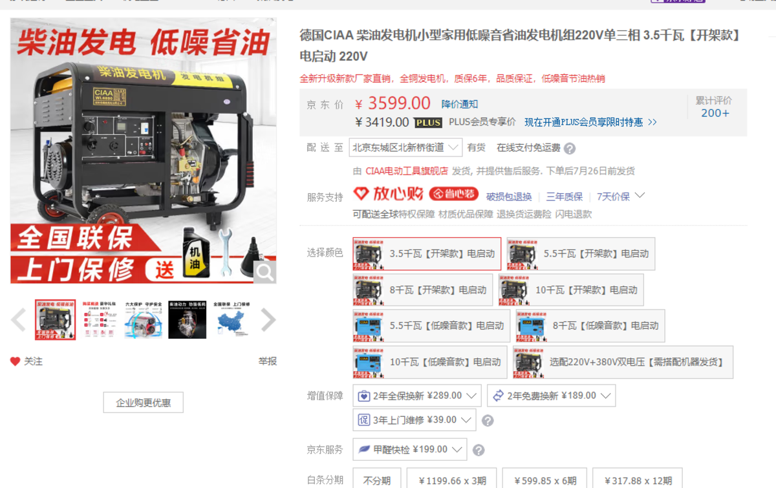Show next thumbnails with right arrow
The image size is (776, 488).
(x=268, y=320)
